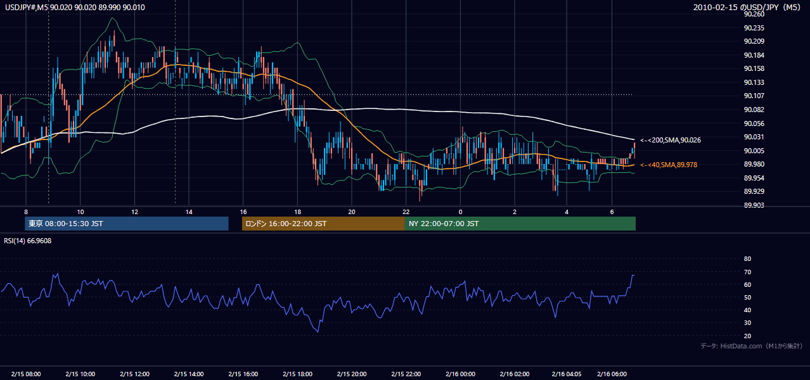The image size is (810, 380).
Task: Click RSI scale value 50
Action: point(747,297)
